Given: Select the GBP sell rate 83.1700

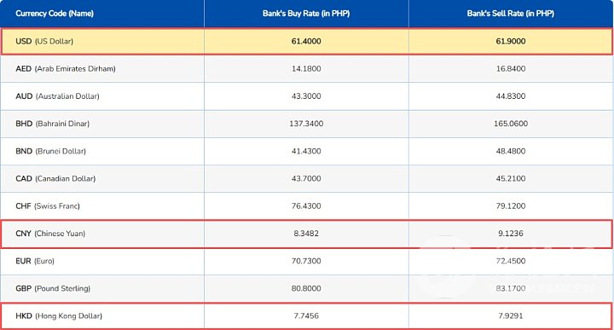Looking at the screenshot, I should tap(511, 288).
